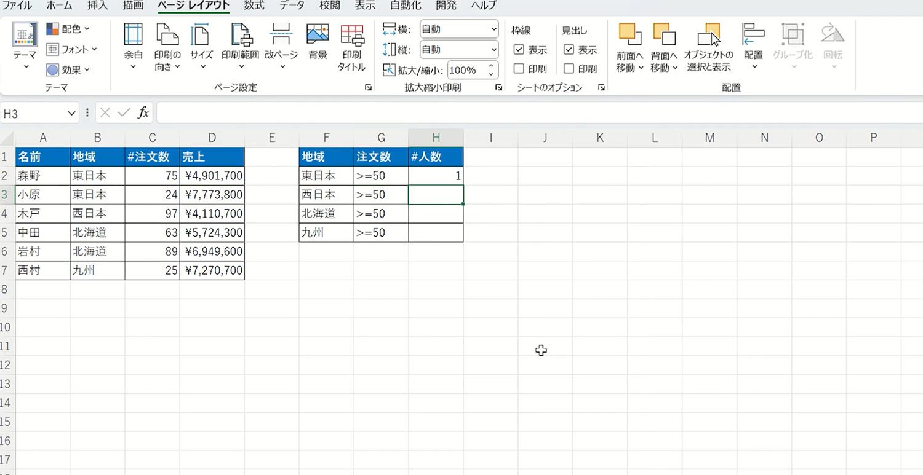Switch to the 描画 tab
The width and height of the screenshot is (923, 475).
point(133,6)
